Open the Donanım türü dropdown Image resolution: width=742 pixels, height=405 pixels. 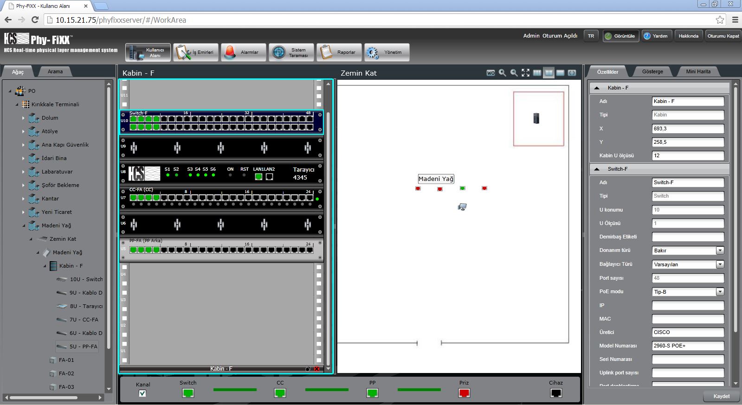[x=720, y=251]
